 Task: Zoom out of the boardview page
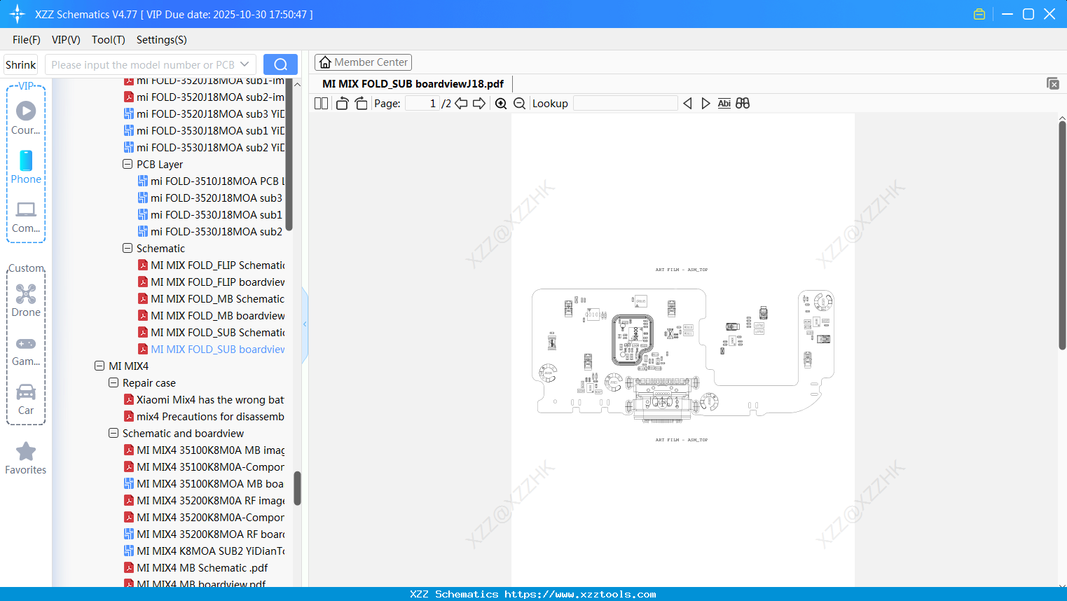click(519, 103)
